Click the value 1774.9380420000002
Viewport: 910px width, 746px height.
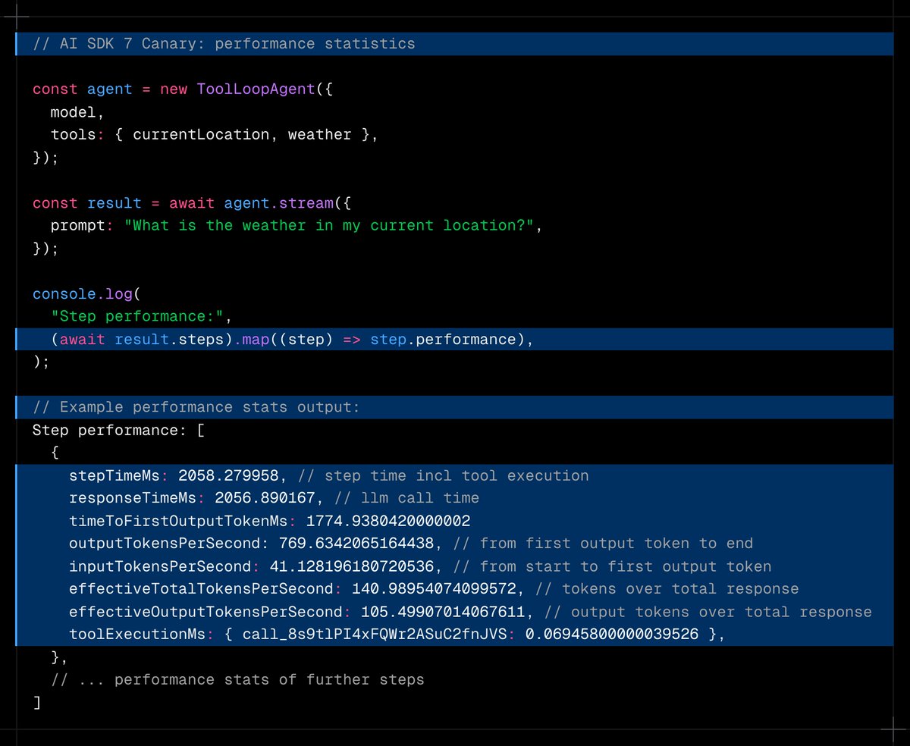388,521
